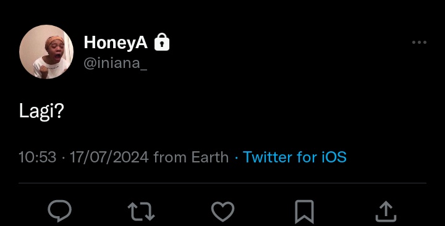This screenshot has width=445, height=226.
Task: Open the three-dot more options icon
Action: coord(419,42)
